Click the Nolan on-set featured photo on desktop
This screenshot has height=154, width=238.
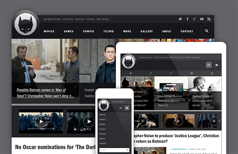(x=45, y=61)
